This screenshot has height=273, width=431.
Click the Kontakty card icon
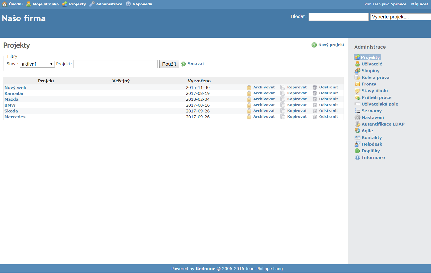[x=357, y=137]
